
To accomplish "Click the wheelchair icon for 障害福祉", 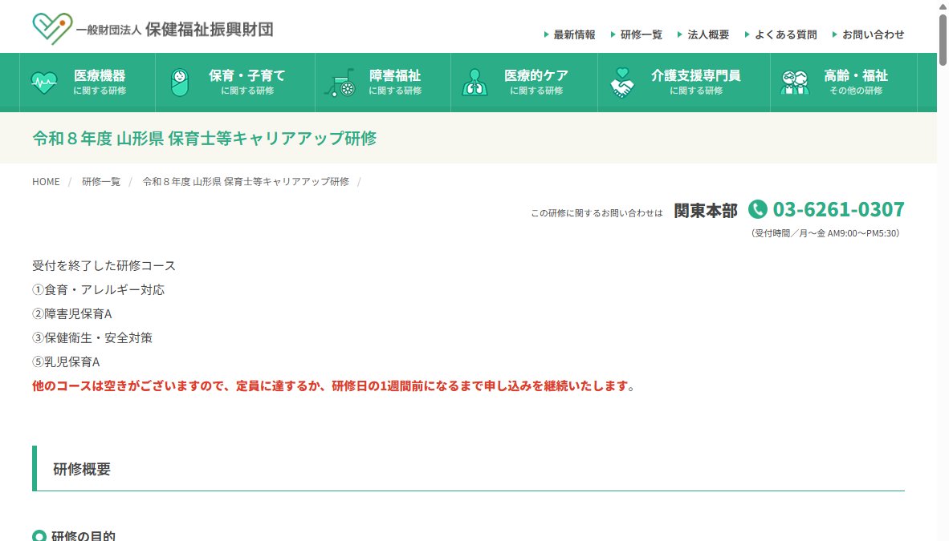I will (340, 83).
